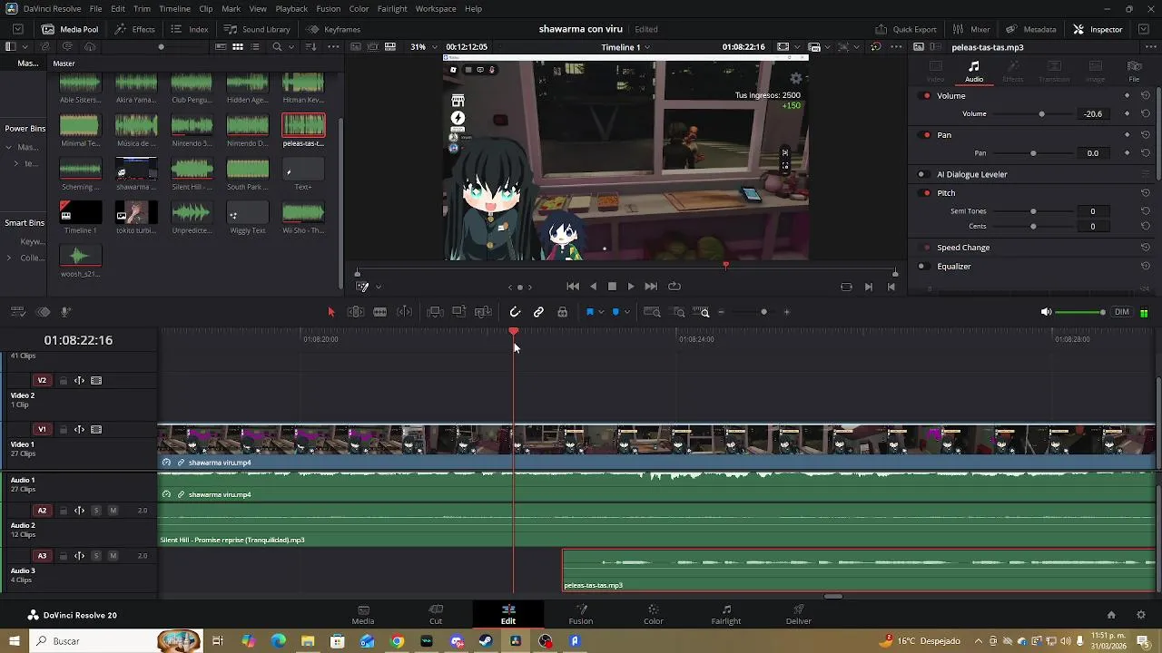Screen dimensions: 1162x653
Task: Add keyframe for Volume value
Action: (1128, 113)
